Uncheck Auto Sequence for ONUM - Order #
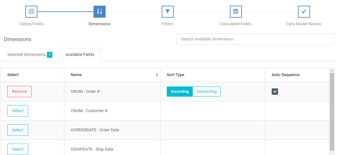 click(275, 92)
